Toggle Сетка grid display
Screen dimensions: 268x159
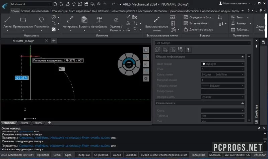click(57, 155)
